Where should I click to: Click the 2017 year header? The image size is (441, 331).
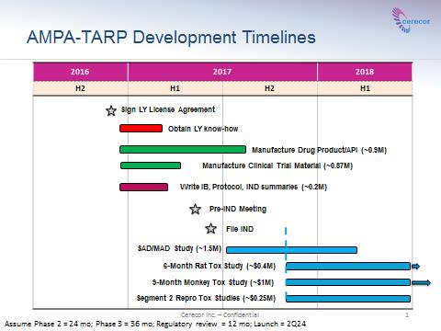click(x=222, y=72)
